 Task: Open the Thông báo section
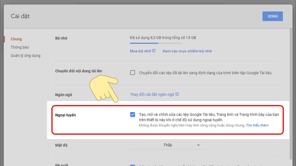tap(20, 47)
